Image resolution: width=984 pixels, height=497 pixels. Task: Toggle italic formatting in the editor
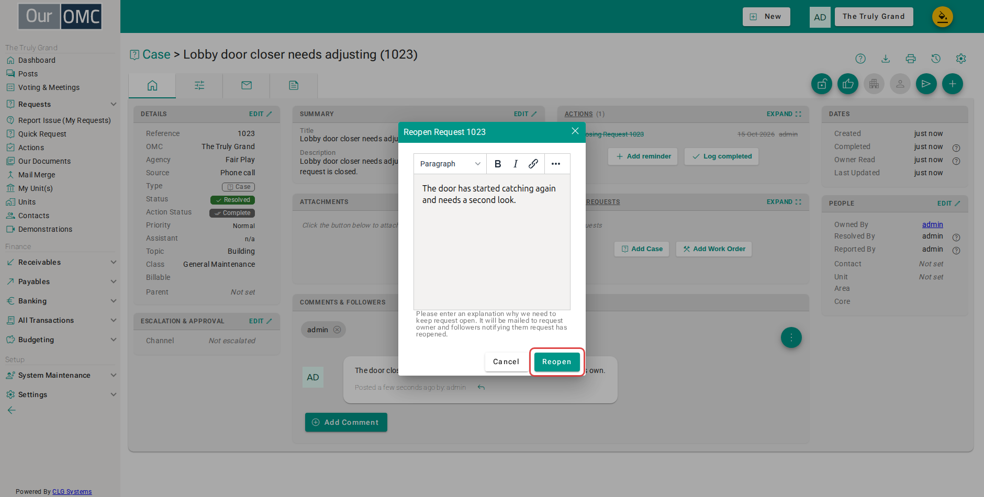516,164
